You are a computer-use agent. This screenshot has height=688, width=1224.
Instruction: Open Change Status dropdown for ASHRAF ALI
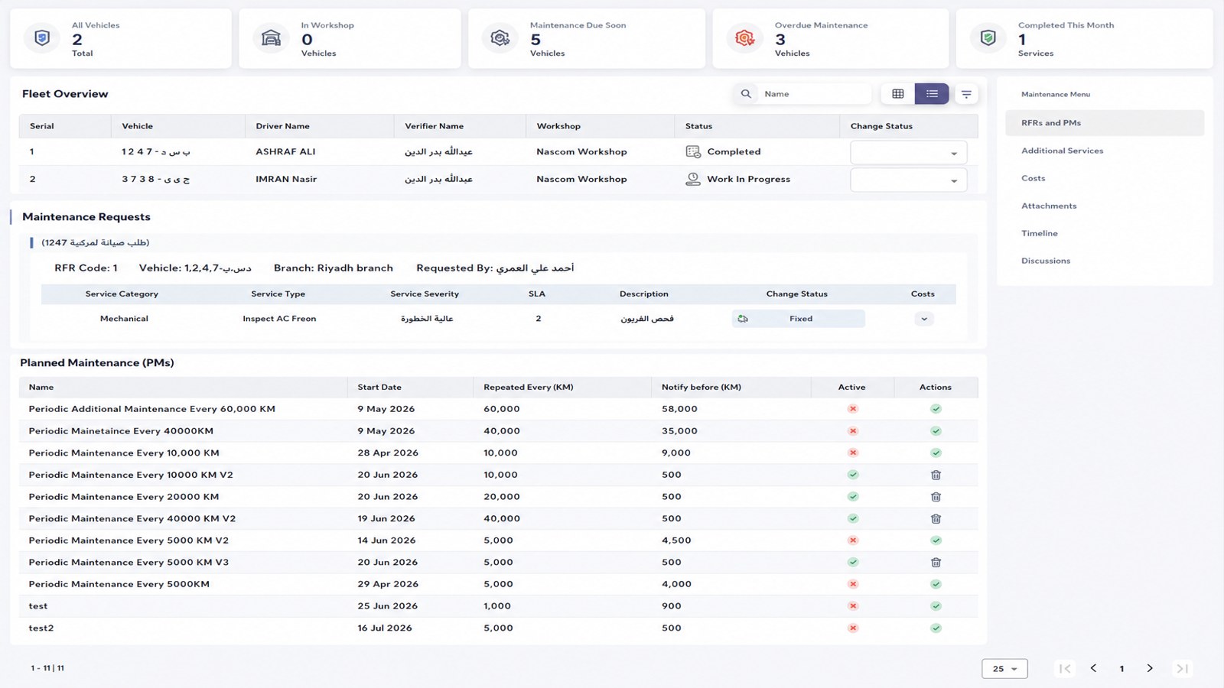pos(908,153)
